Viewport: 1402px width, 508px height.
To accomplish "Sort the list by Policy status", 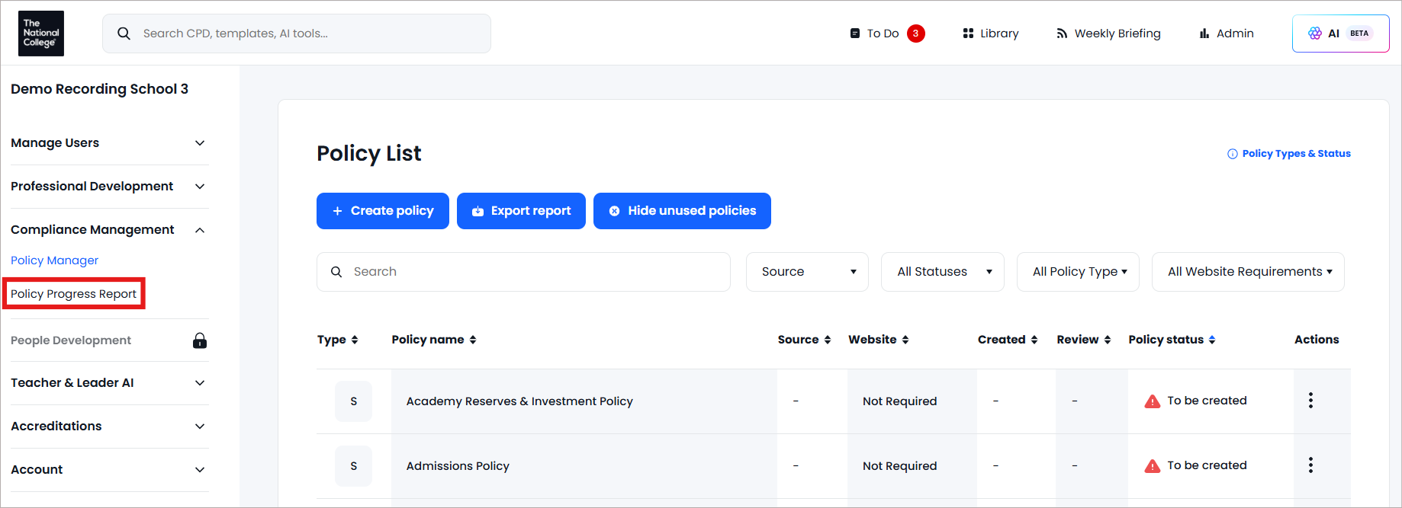I will coord(1172,340).
